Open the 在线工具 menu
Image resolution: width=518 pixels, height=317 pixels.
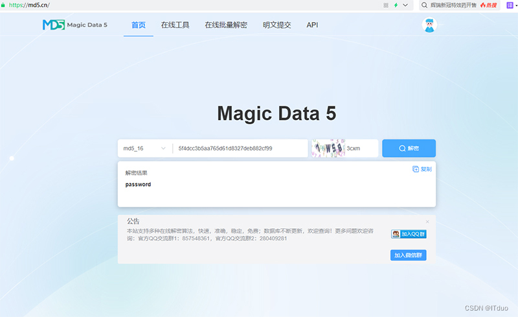[x=175, y=25]
